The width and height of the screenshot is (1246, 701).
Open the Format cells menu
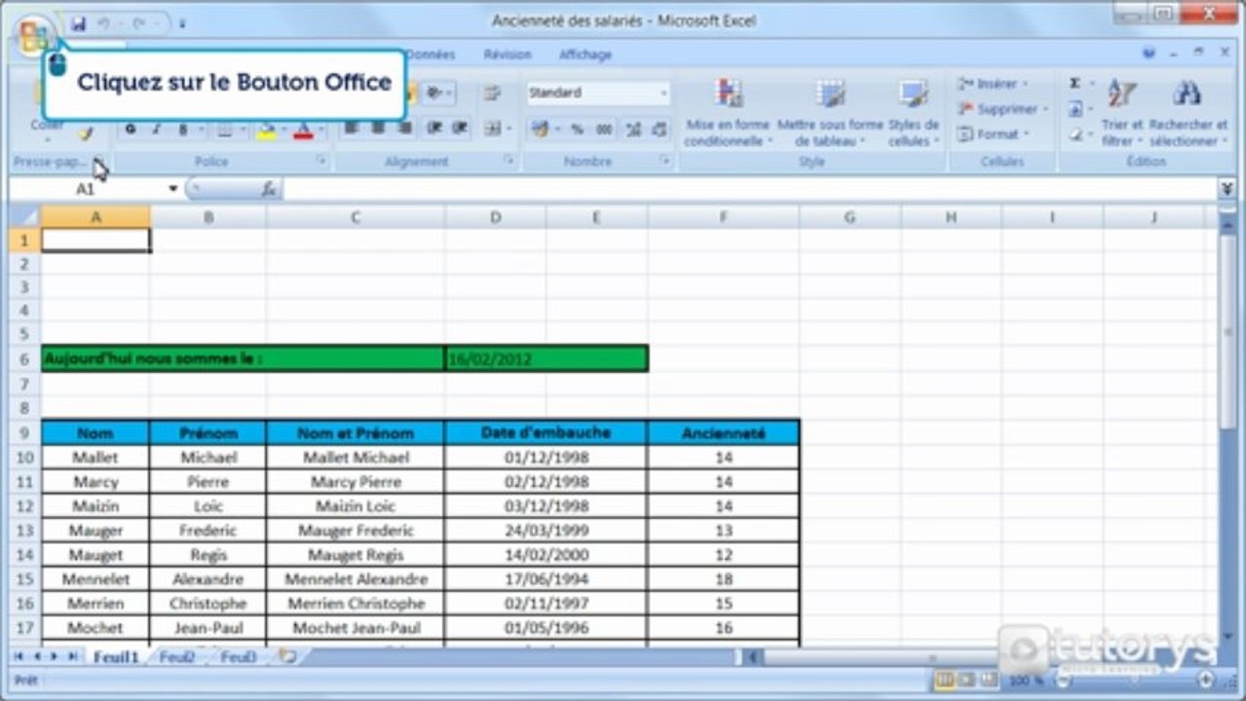[x=992, y=134]
